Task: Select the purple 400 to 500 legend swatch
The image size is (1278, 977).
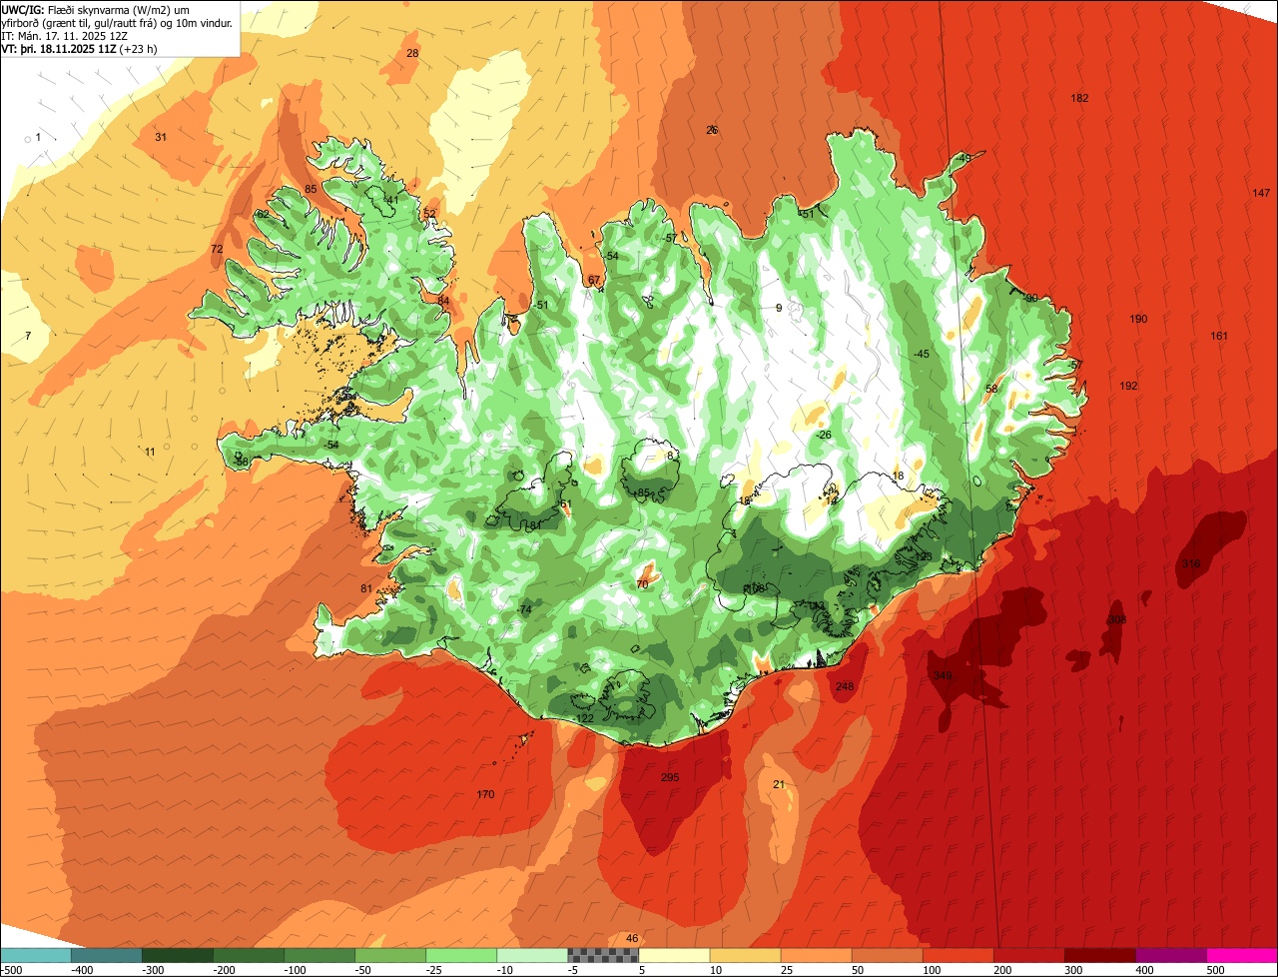Action: point(1170,955)
